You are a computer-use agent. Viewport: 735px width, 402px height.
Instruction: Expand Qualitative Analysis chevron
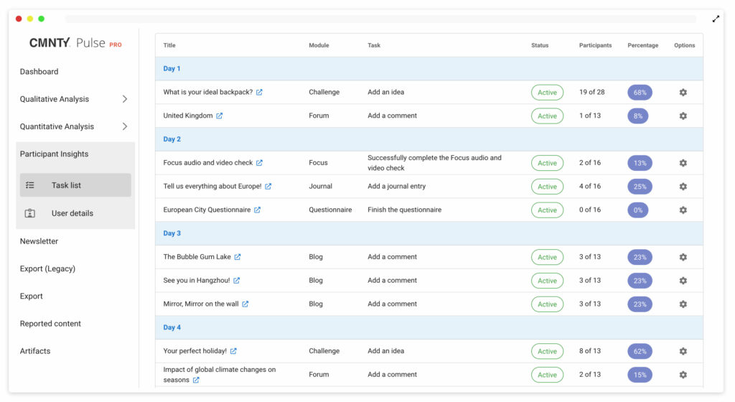click(x=125, y=99)
